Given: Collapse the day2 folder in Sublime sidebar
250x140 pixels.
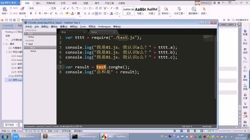Looking at the screenshot, I should (27, 44).
